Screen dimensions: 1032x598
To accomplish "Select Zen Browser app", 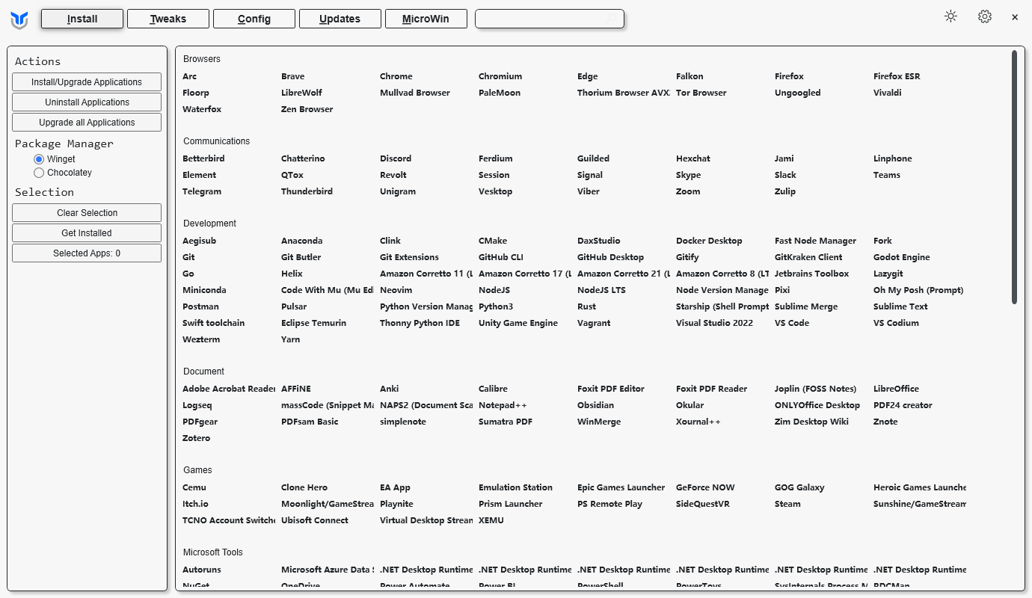I will pyautogui.click(x=307, y=109).
